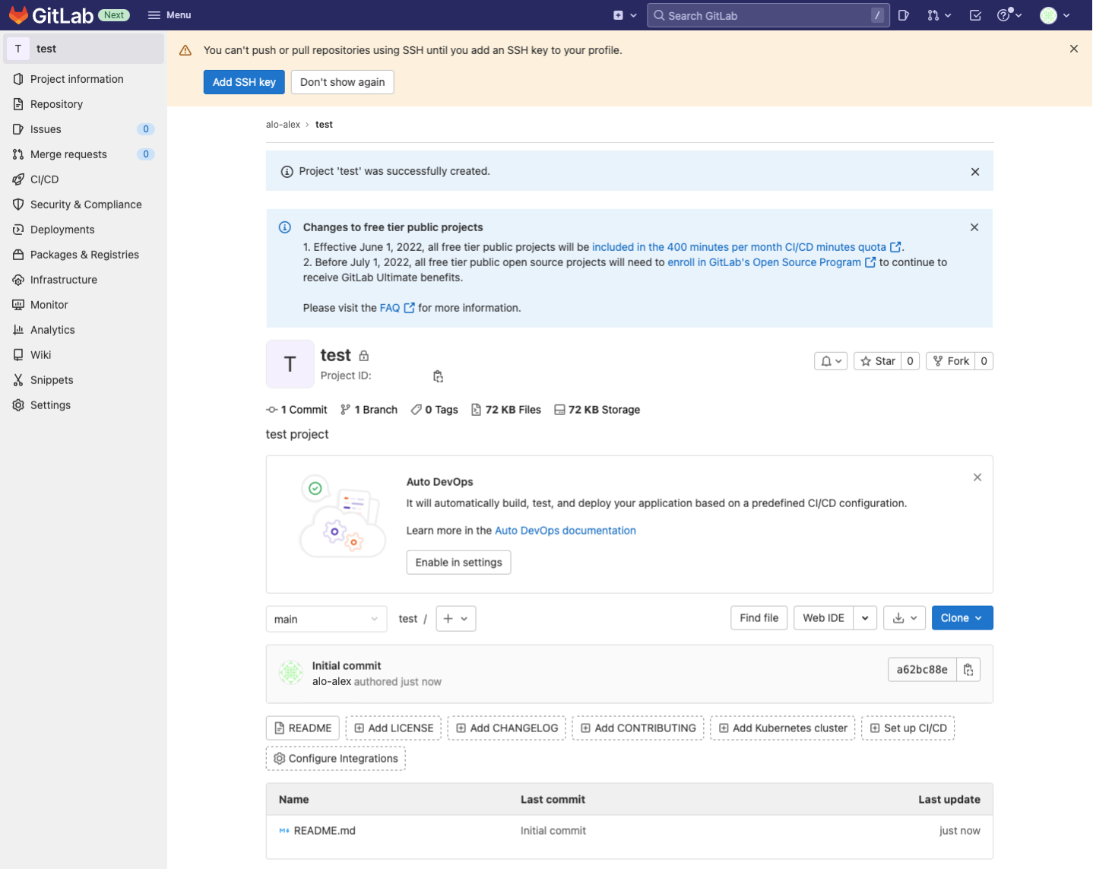
Task: Open the add file plus dropdown
Action: click(456, 619)
